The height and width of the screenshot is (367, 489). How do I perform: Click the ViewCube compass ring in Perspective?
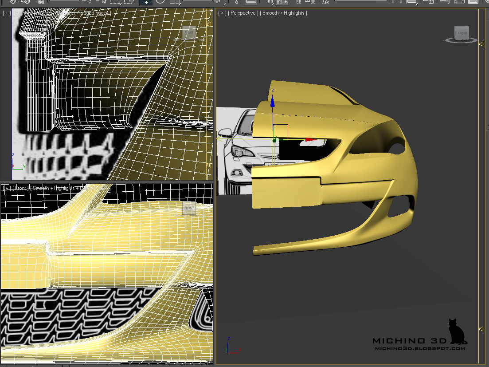461,40
